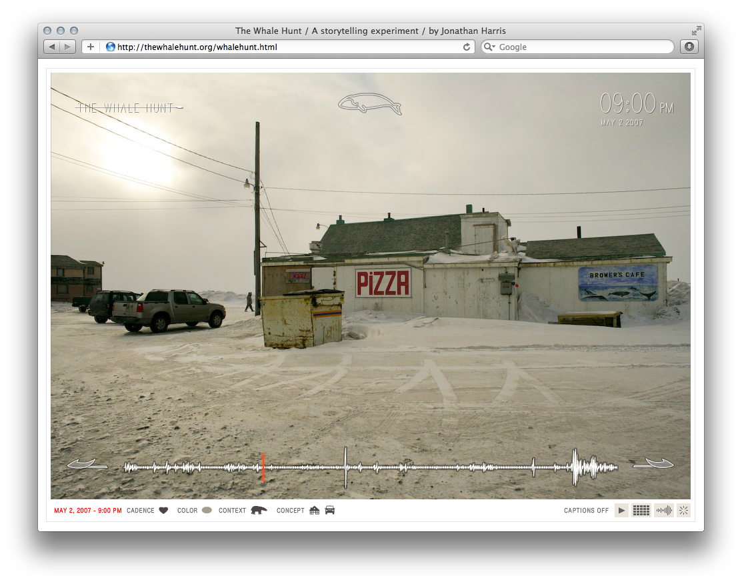Click the gray color swatch oval
This screenshot has height=584, width=742.
pyautogui.click(x=207, y=511)
